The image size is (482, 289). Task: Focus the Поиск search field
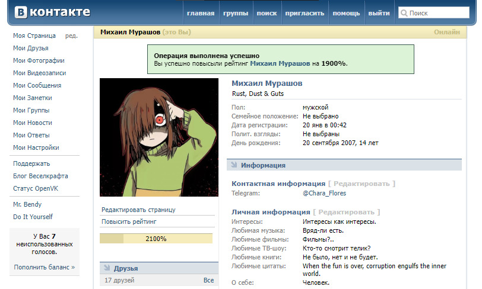pyautogui.click(x=434, y=12)
